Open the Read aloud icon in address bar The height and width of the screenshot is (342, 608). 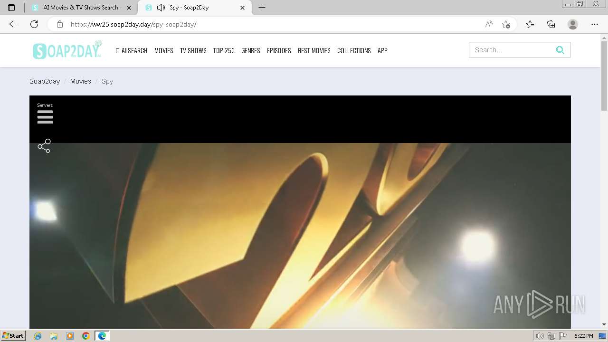point(489,24)
